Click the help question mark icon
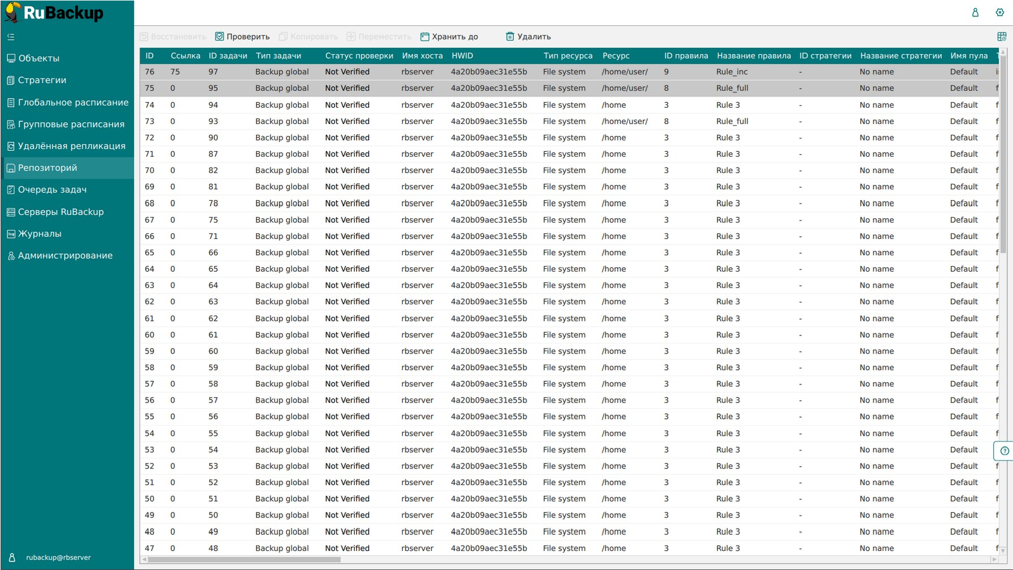Screen dimensions: 1013x570 [x=1004, y=450]
